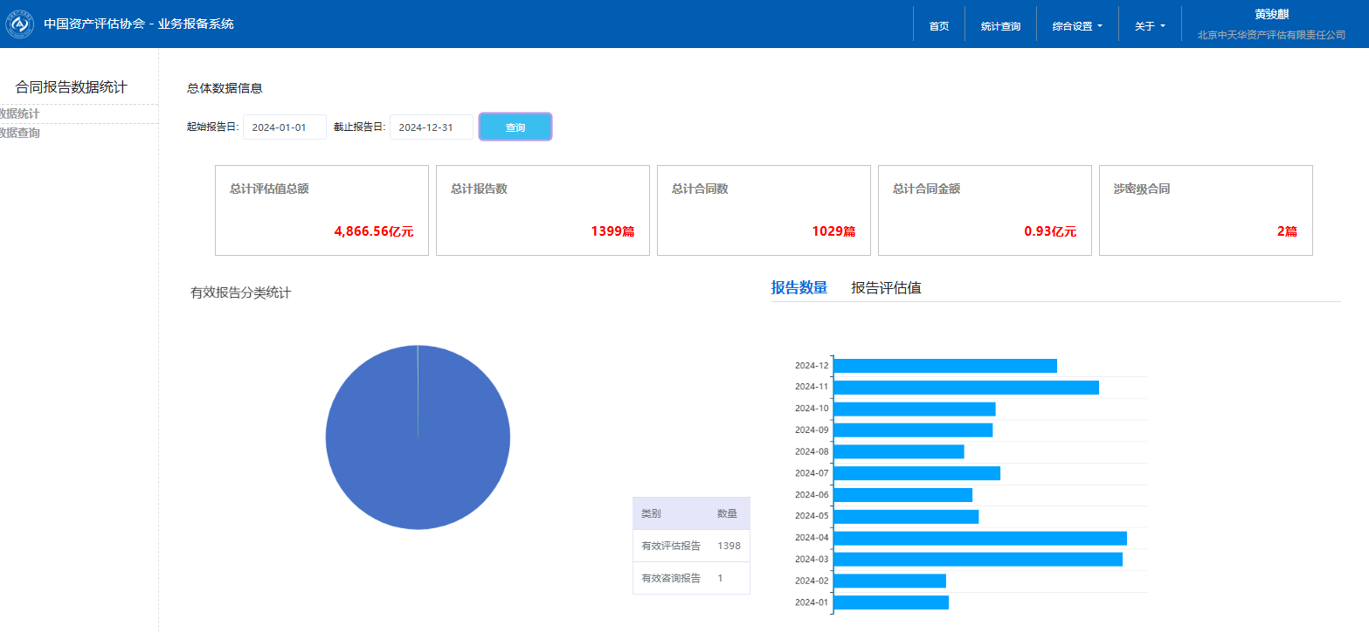Switch to the 报告数量 tab

tap(799, 288)
